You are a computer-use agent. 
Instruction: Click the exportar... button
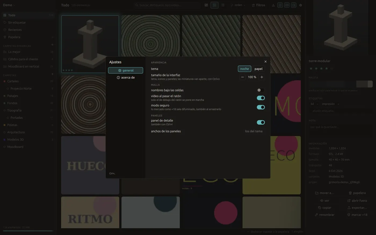coord(357,208)
